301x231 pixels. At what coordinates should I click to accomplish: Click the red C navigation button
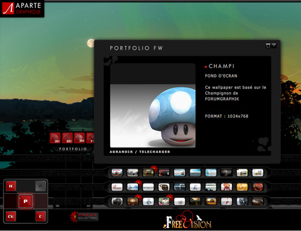coord(40,217)
